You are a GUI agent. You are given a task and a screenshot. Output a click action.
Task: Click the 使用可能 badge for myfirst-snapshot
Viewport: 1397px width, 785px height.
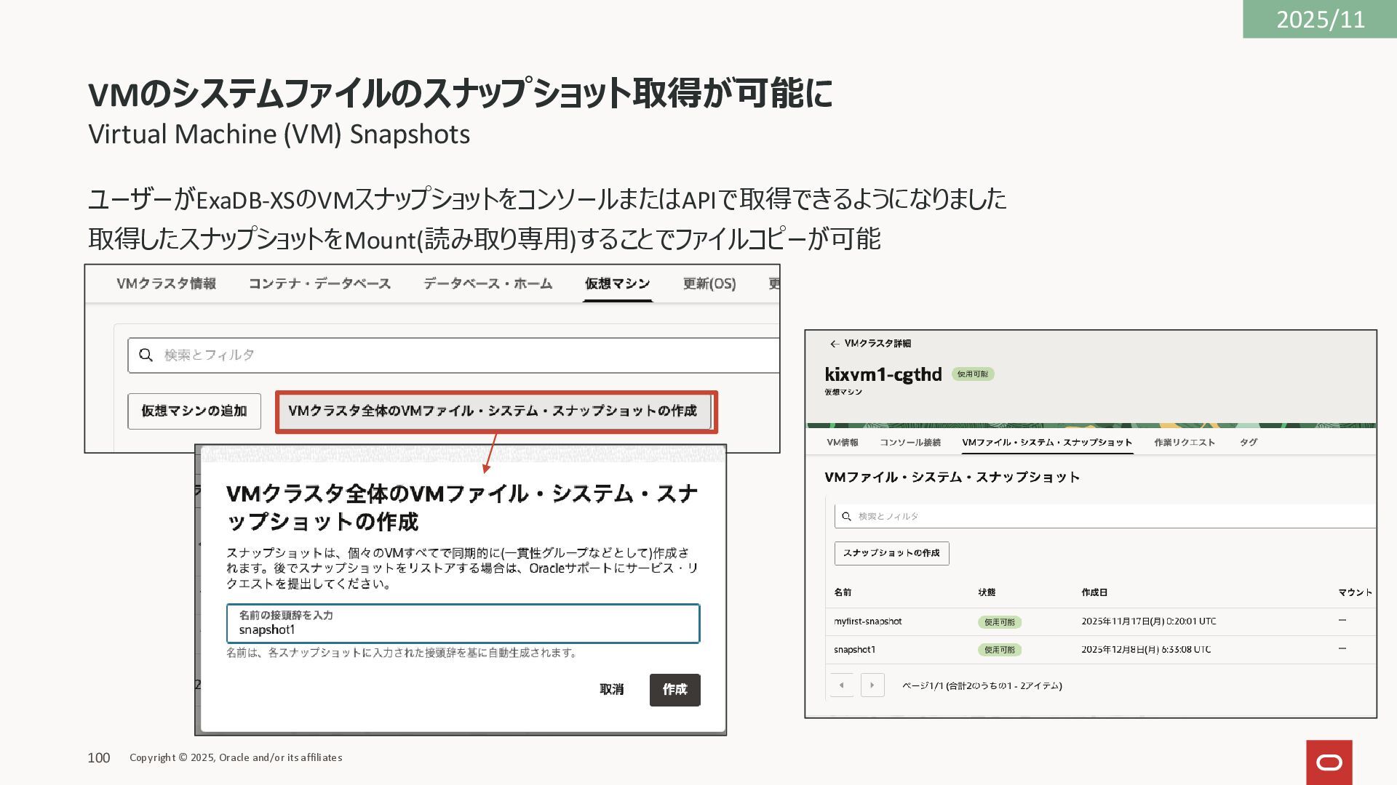tap(999, 622)
